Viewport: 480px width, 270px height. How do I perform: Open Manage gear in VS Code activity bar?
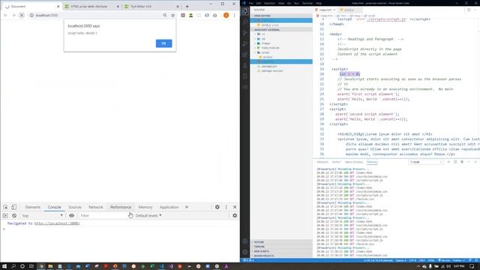tap(245, 252)
